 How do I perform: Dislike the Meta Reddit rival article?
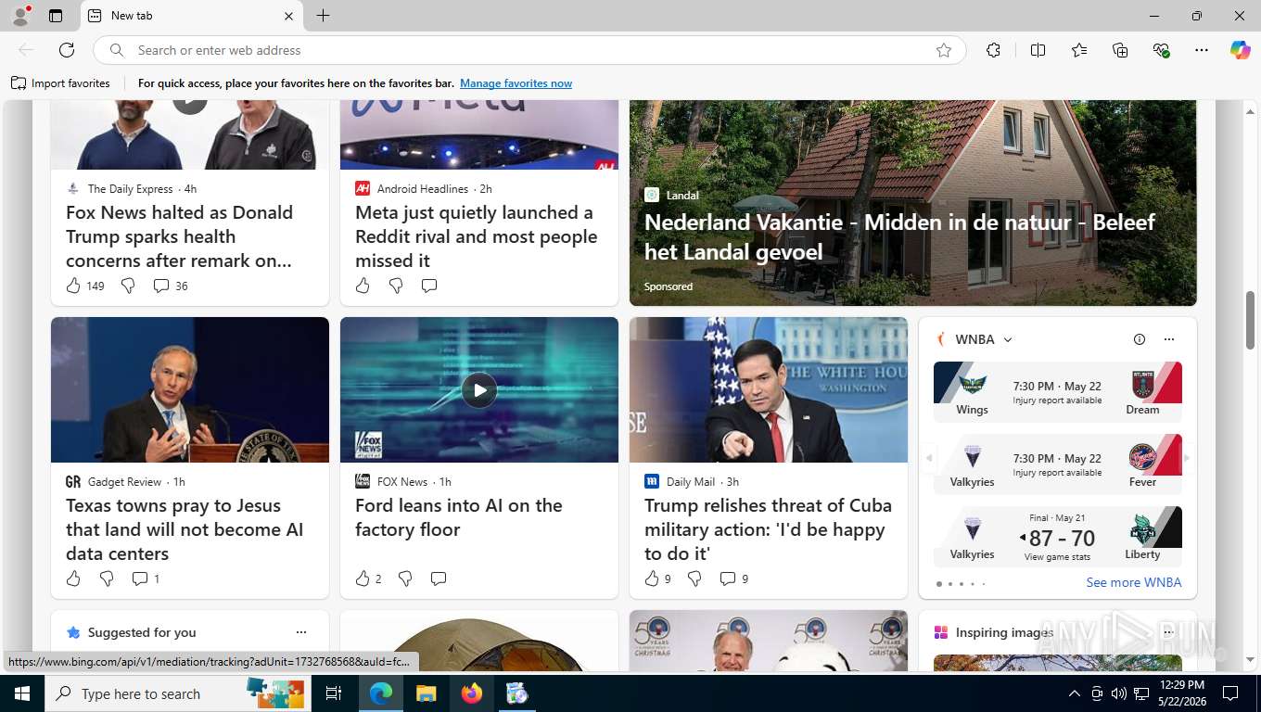(x=396, y=286)
